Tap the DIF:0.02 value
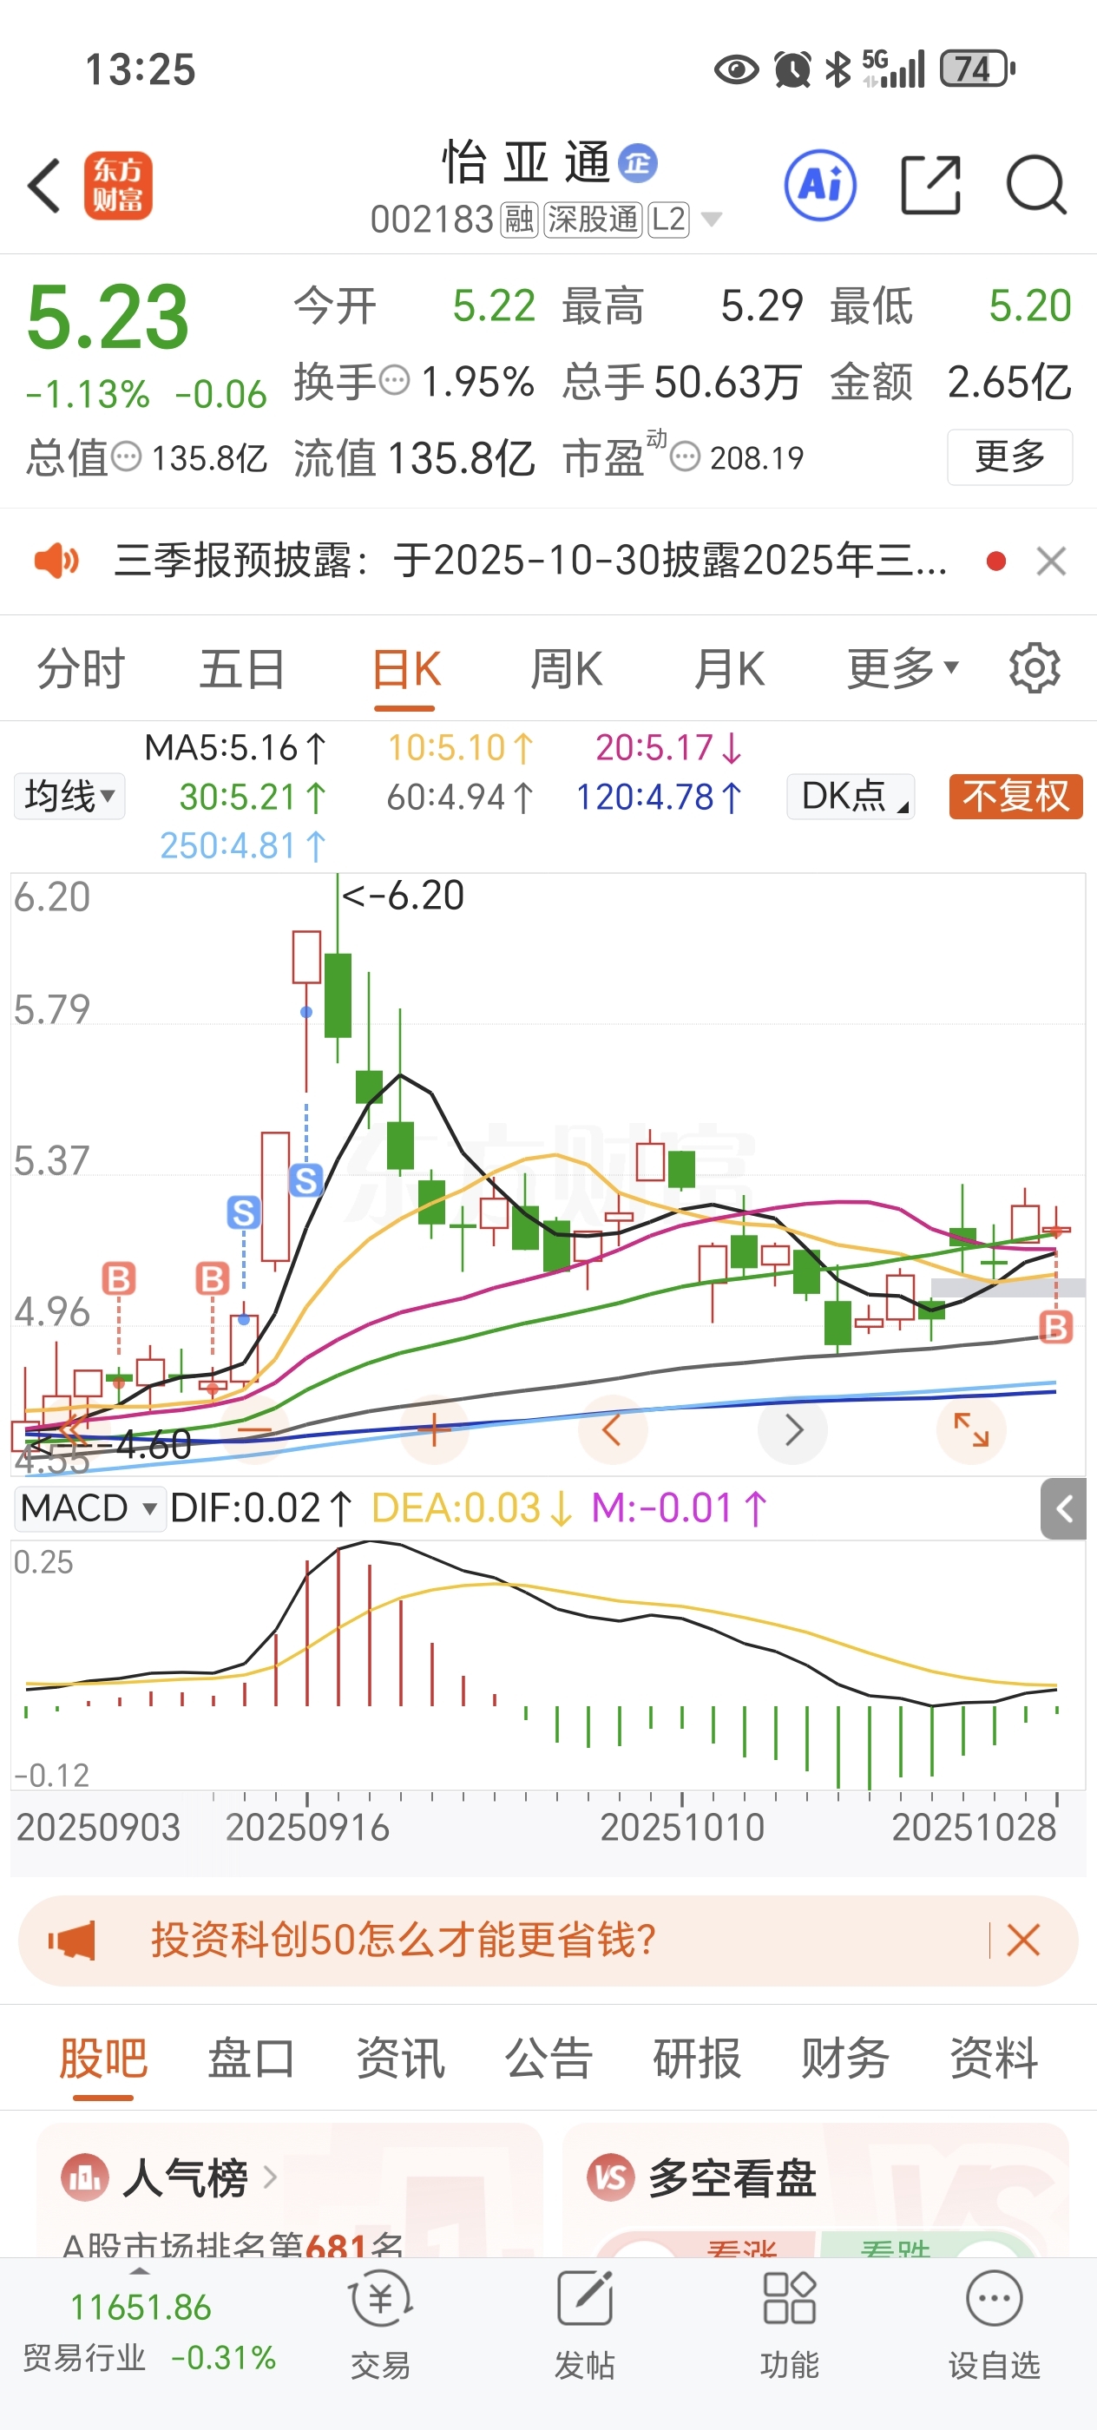The width and height of the screenshot is (1097, 2430). coord(261,1508)
